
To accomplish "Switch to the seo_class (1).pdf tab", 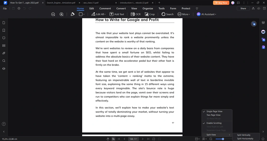I will point(91,3).
